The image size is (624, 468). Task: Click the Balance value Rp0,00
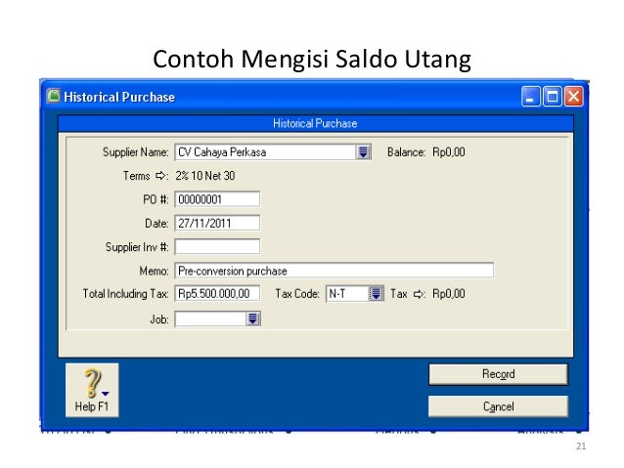pyautogui.click(x=449, y=151)
